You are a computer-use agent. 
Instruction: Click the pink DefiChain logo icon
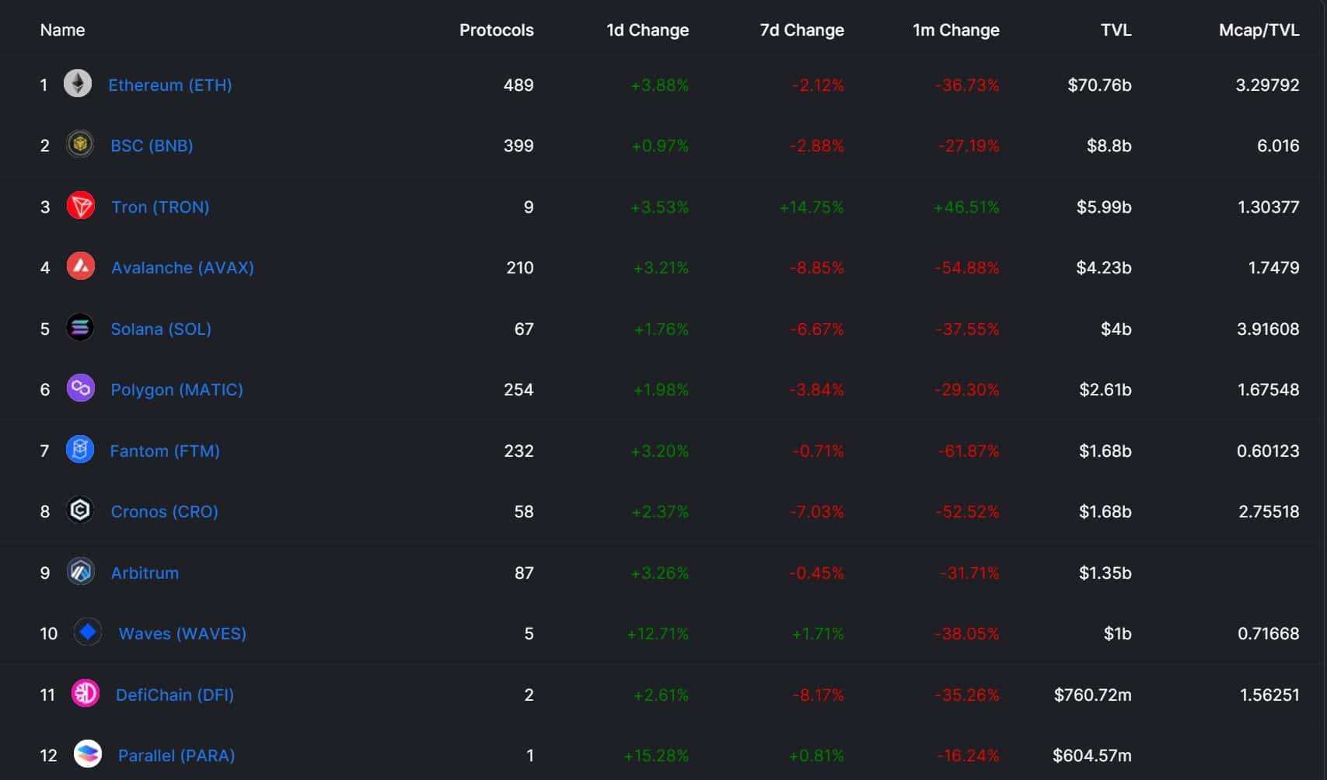(x=85, y=693)
